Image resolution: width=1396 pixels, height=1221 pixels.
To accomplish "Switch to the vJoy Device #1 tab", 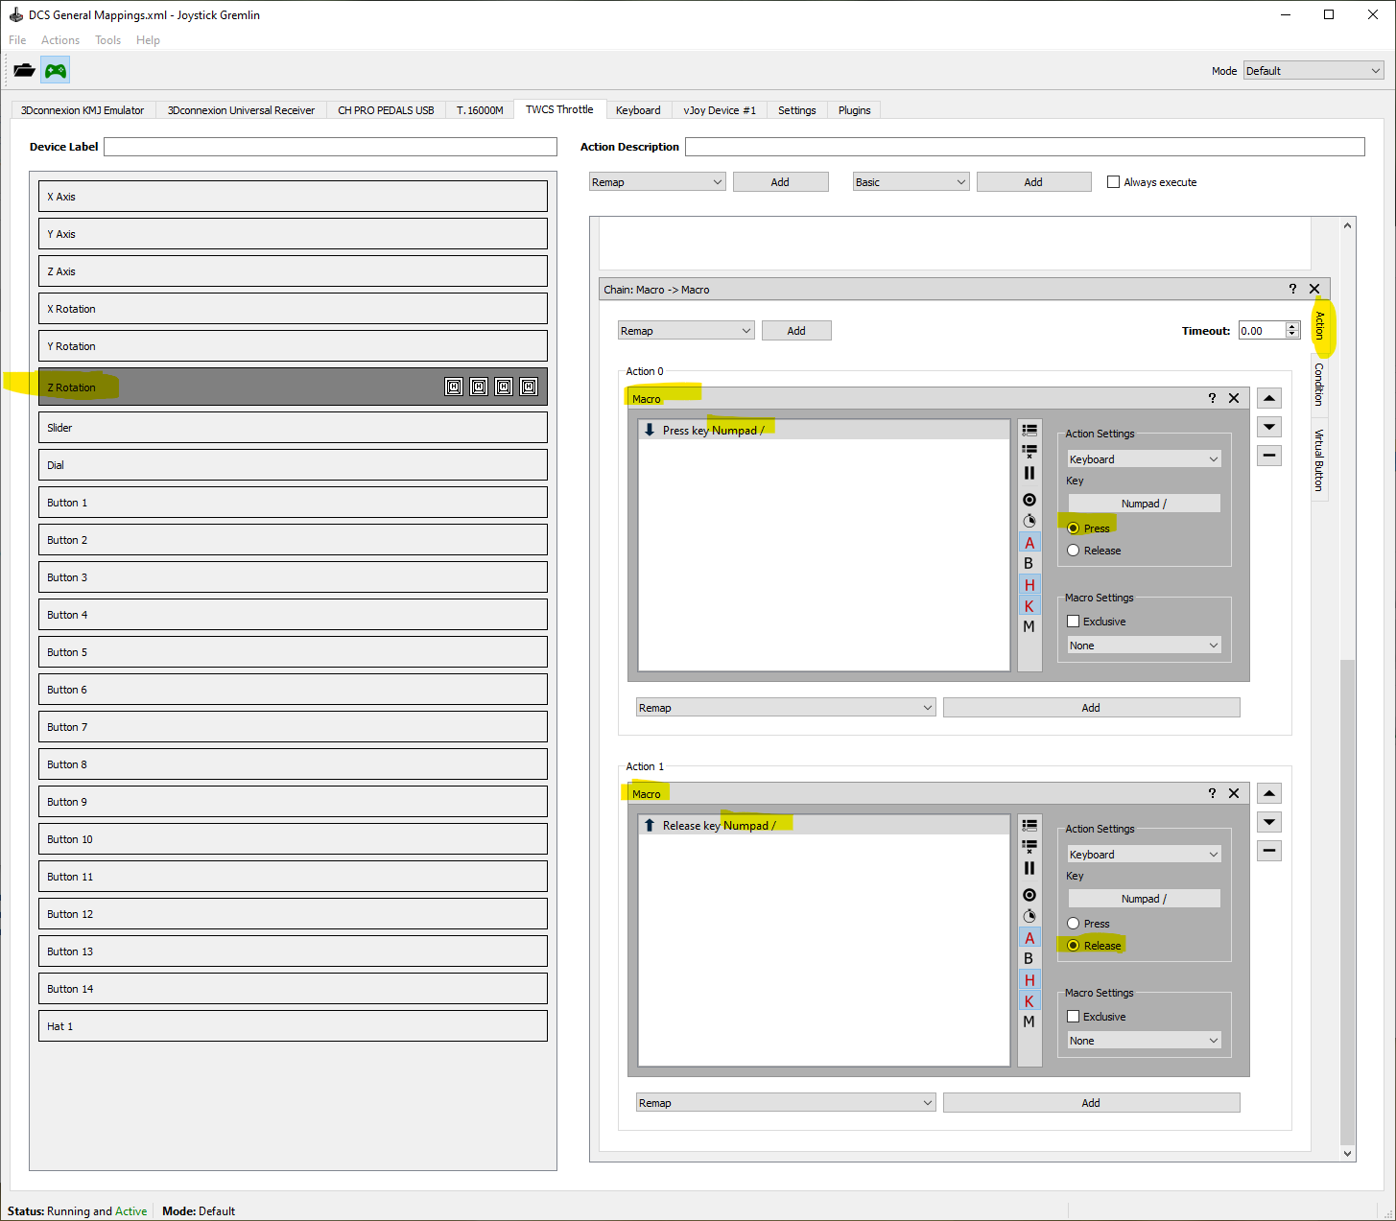I will (x=720, y=110).
